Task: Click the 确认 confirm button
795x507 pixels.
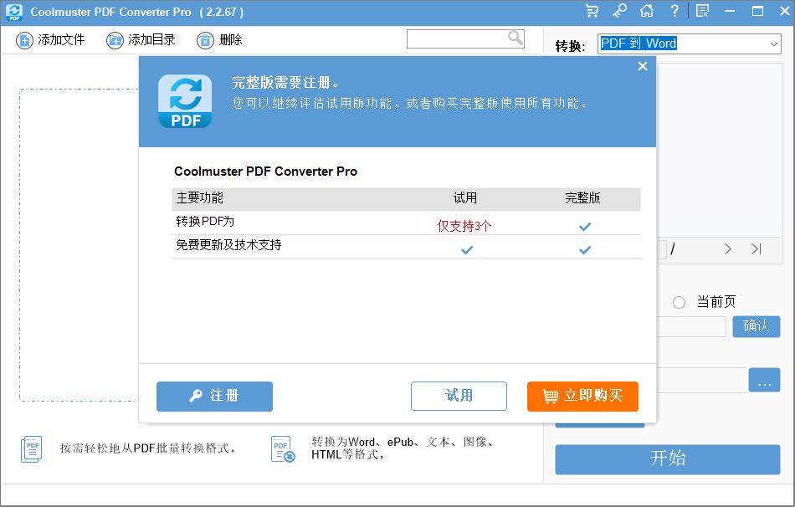Action: [756, 326]
